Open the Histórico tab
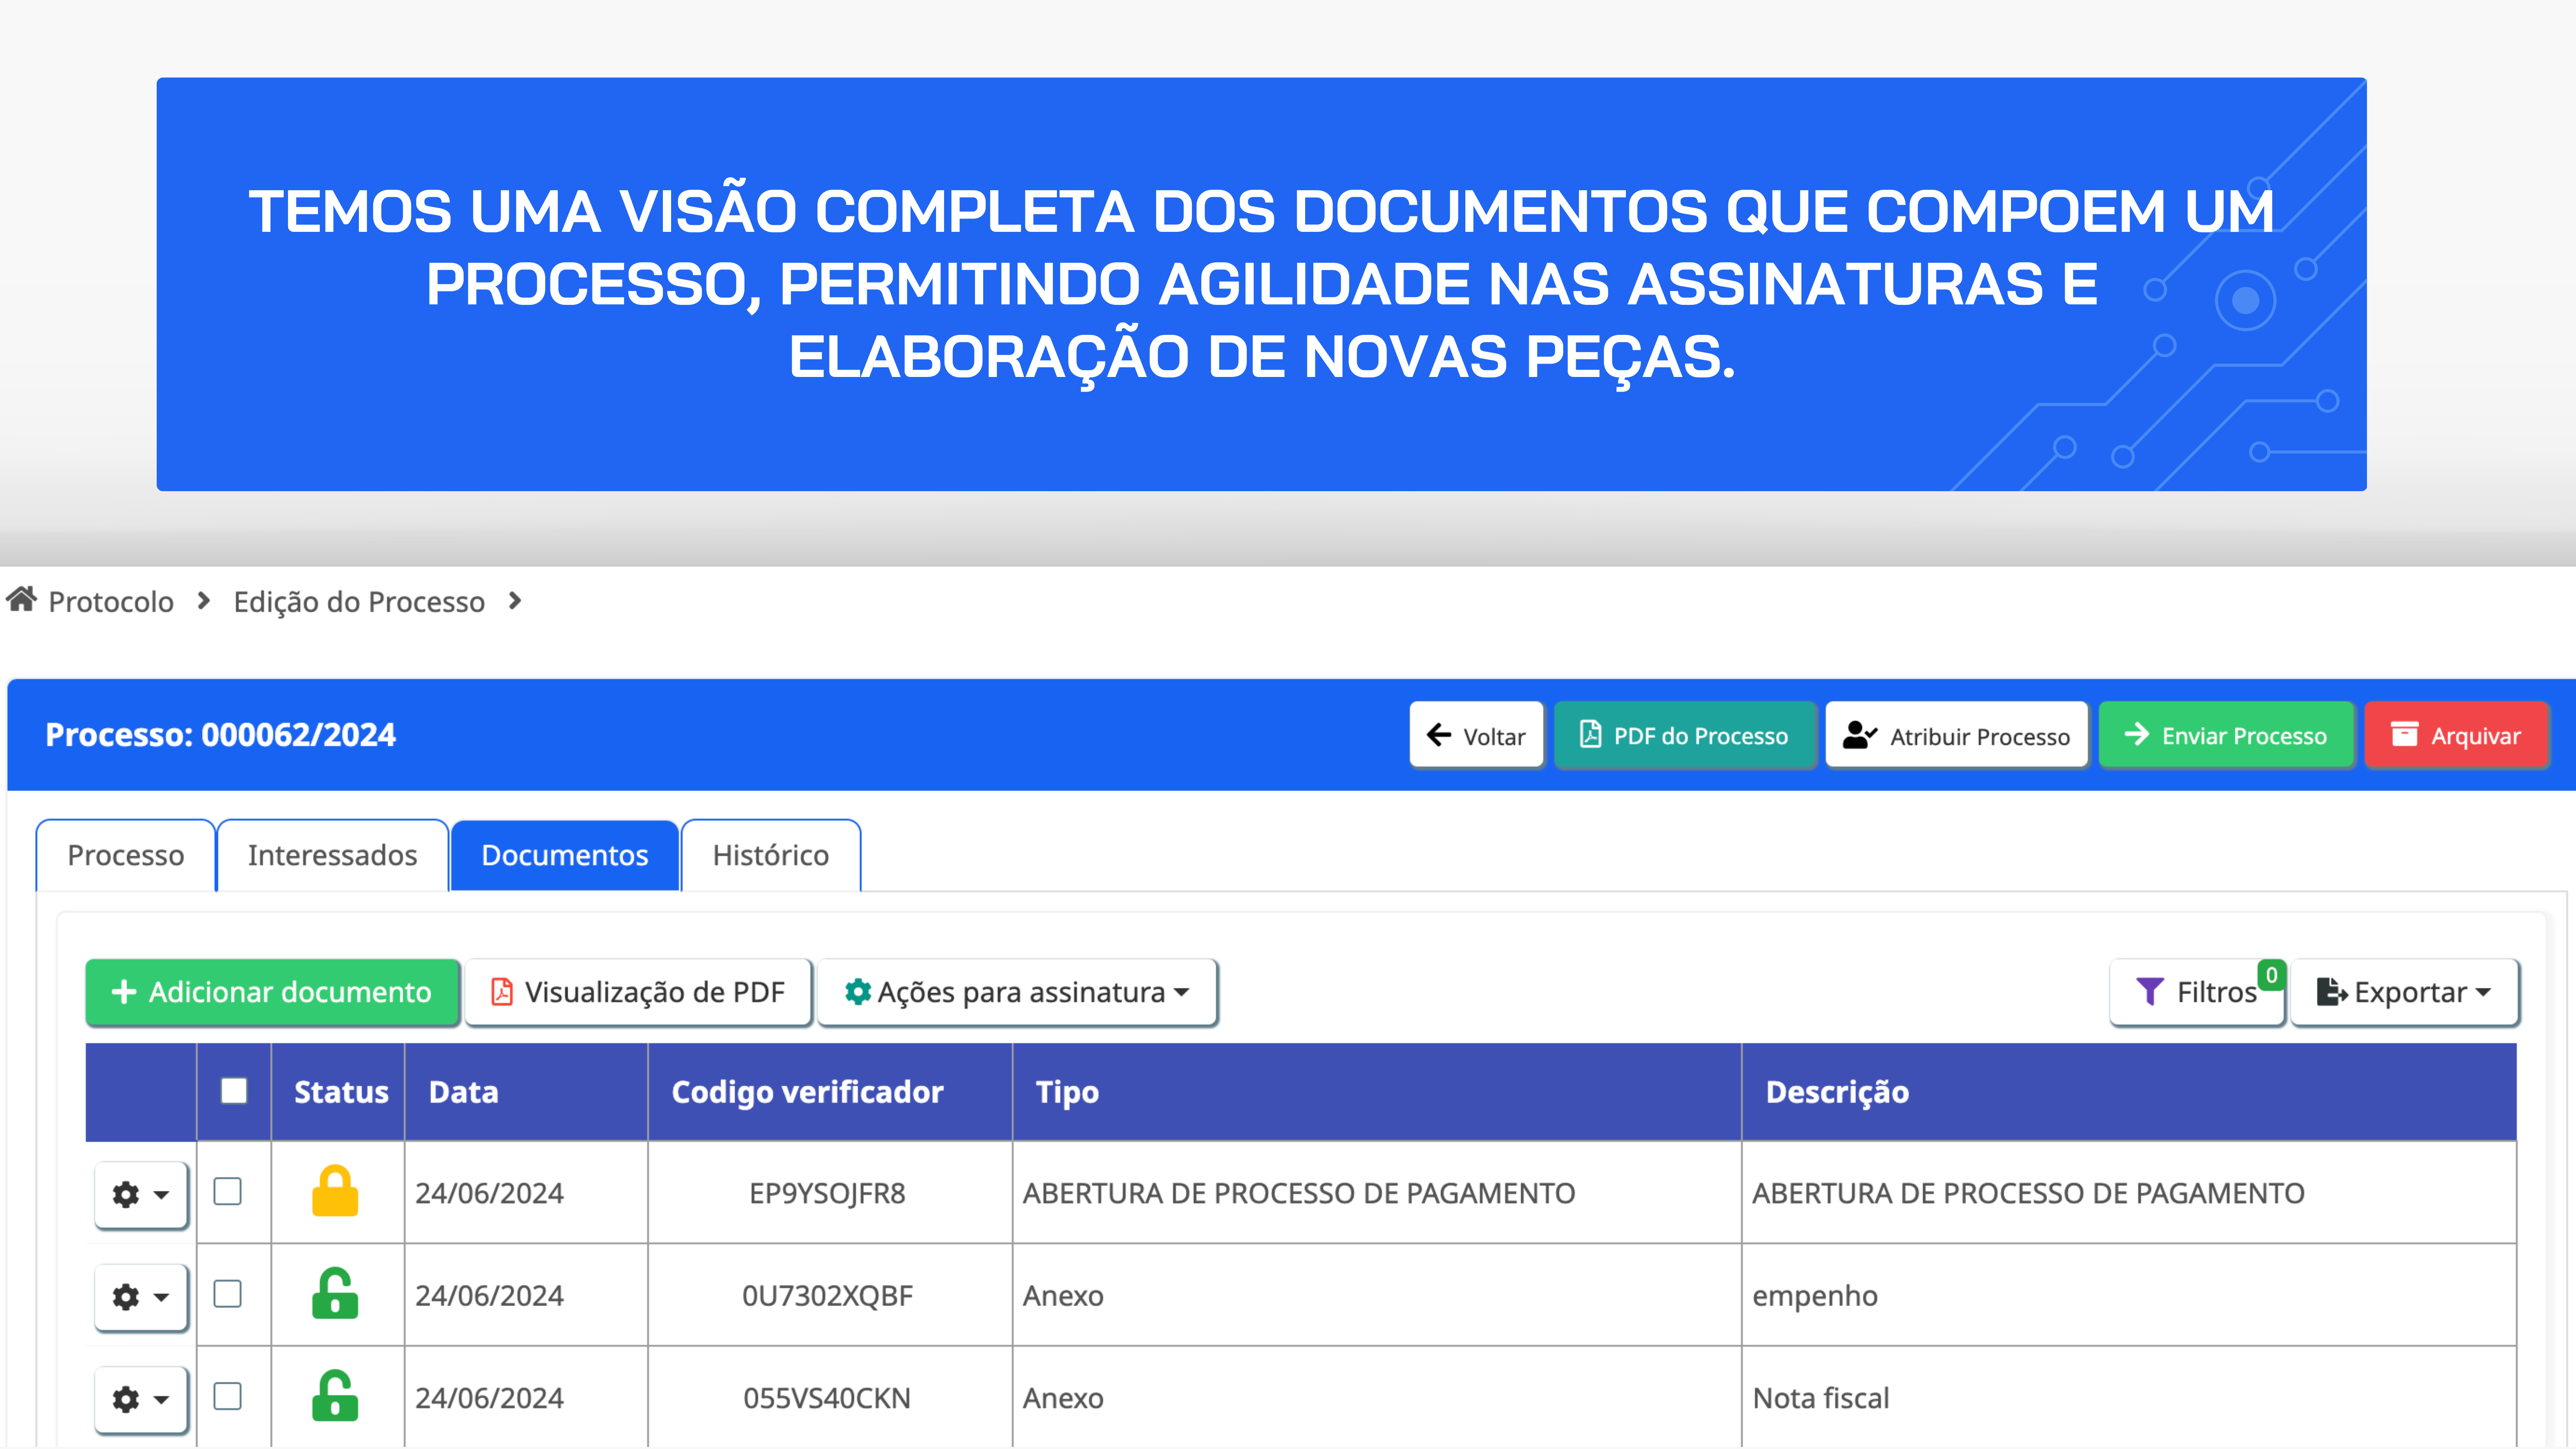Viewport: 2576px width, 1449px height. [770, 855]
